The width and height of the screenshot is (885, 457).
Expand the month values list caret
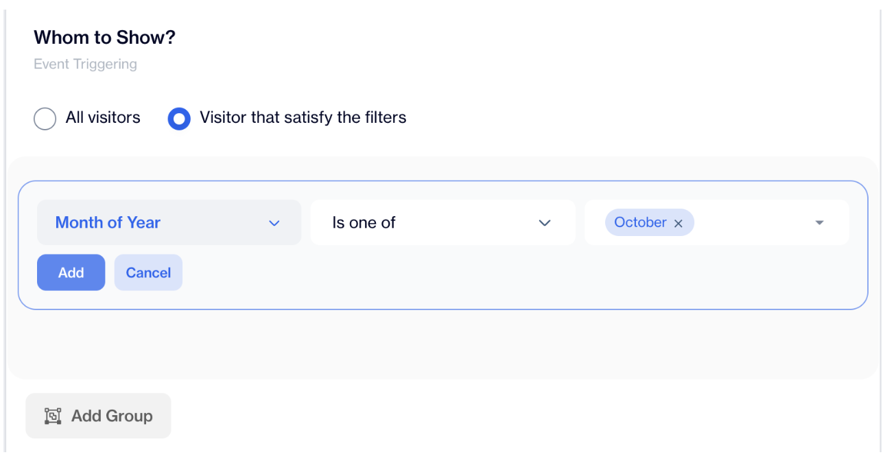(x=819, y=223)
